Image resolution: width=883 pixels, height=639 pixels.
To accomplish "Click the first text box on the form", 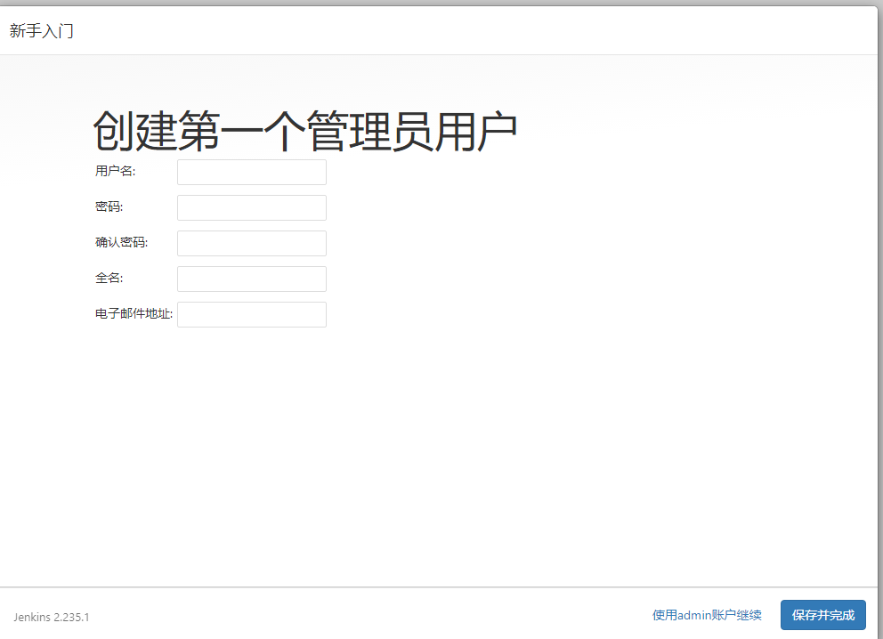I will coord(251,172).
